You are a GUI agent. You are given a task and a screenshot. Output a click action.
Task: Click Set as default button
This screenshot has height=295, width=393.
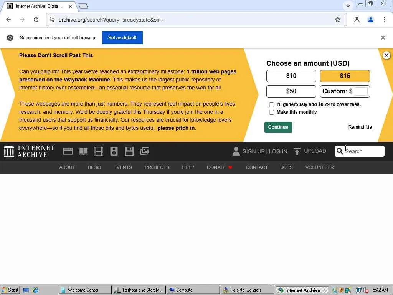coord(122,38)
